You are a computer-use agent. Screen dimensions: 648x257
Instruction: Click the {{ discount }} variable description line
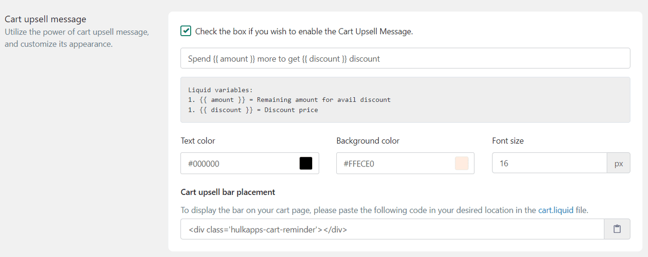pyautogui.click(x=253, y=110)
